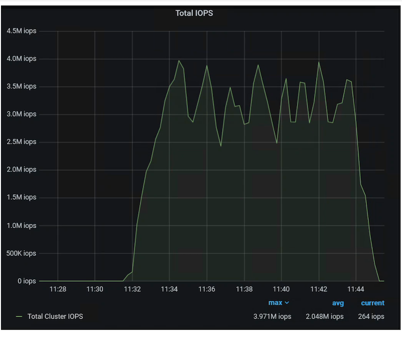
Task: Select the 264 iops current value
Action: click(x=371, y=316)
